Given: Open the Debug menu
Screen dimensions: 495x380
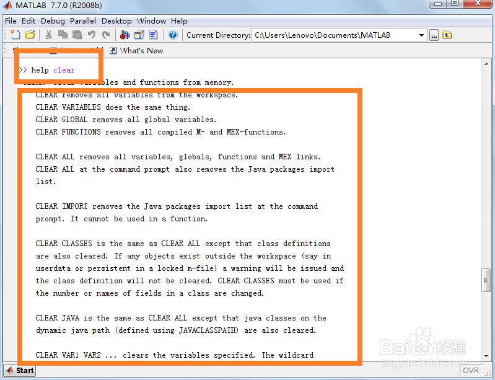Looking at the screenshot, I should [53, 21].
